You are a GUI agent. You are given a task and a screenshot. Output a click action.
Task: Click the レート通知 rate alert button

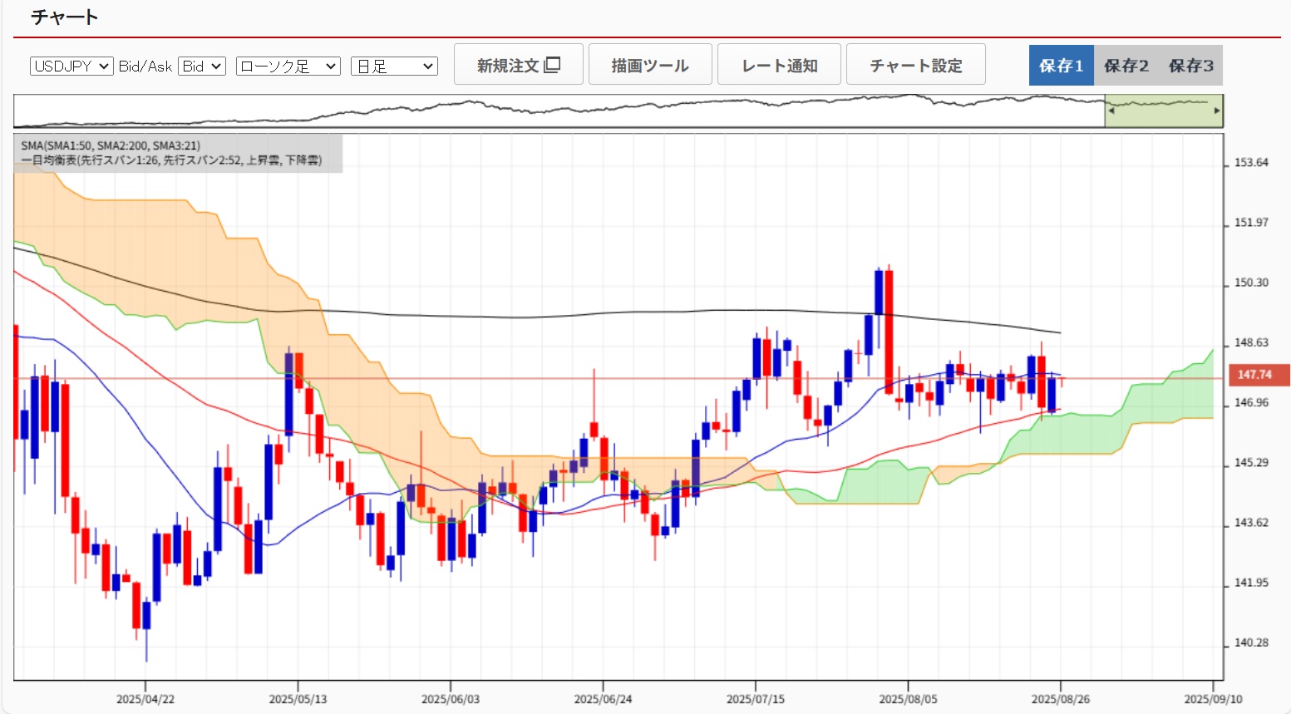(x=780, y=65)
